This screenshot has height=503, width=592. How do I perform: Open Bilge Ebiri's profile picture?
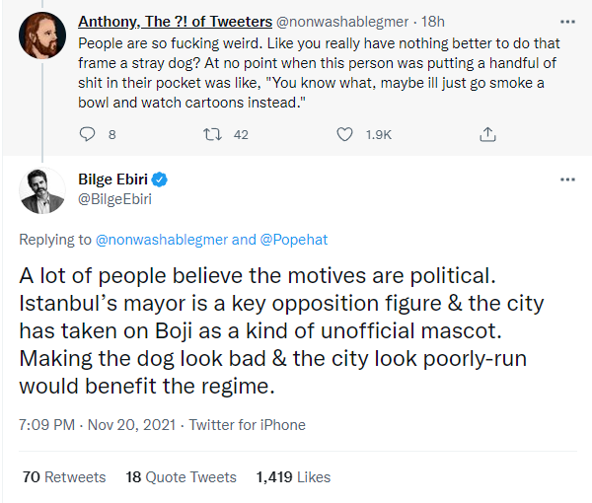pyautogui.click(x=42, y=191)
